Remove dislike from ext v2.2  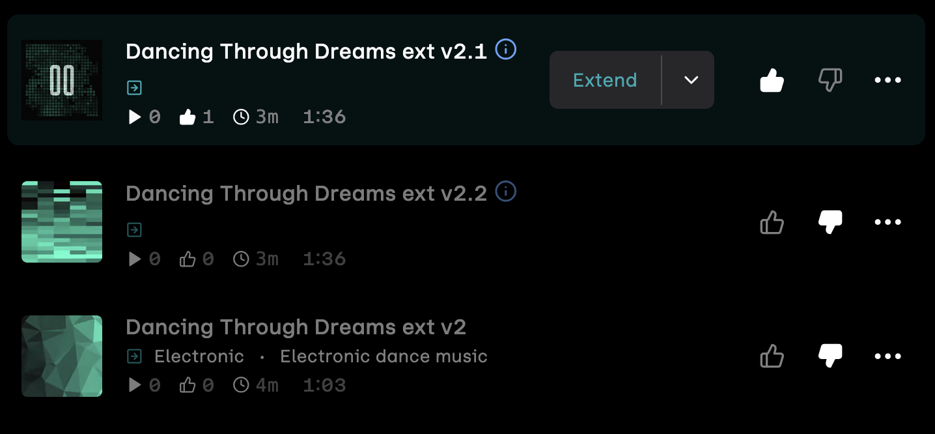coord(830,222)
